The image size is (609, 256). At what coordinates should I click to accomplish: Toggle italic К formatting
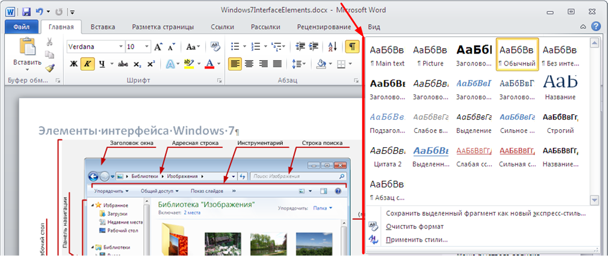pos(88,64)
